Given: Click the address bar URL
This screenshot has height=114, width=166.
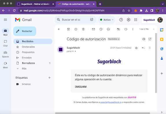Looking at the screenshot, I should (64, 10).
